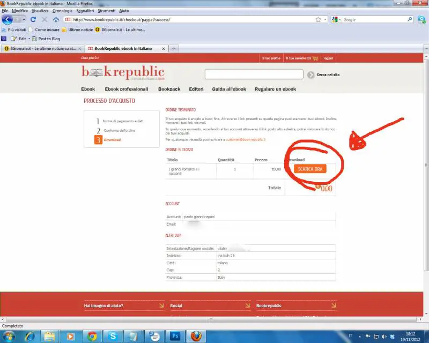Click the SCARICA ORA download button
The width and height of the screenshot is (429, 343).
point(310,169)
